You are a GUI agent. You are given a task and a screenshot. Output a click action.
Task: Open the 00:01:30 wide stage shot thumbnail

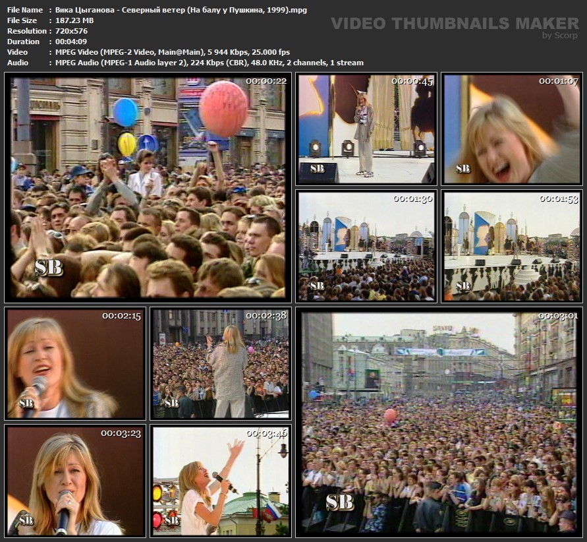(x=366, y=245)
